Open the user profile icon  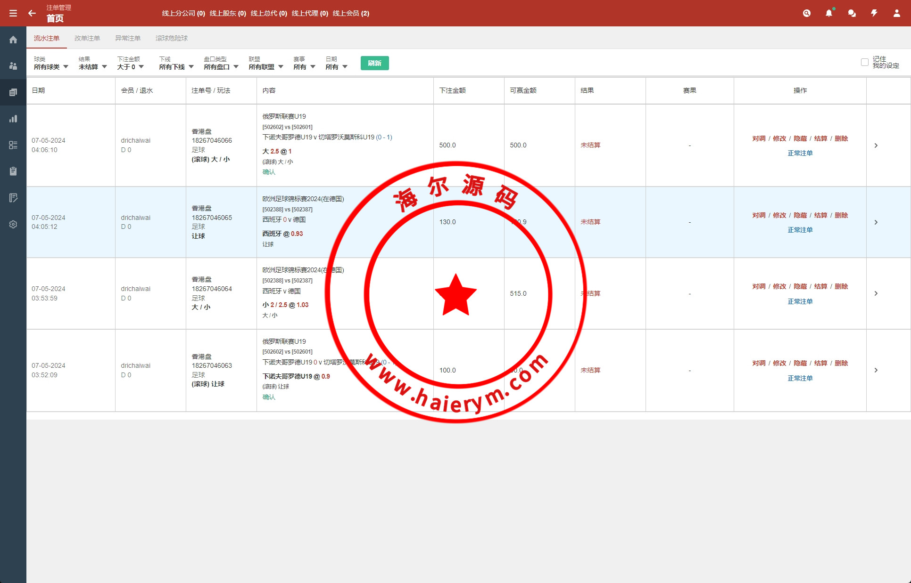click(896, 13)
